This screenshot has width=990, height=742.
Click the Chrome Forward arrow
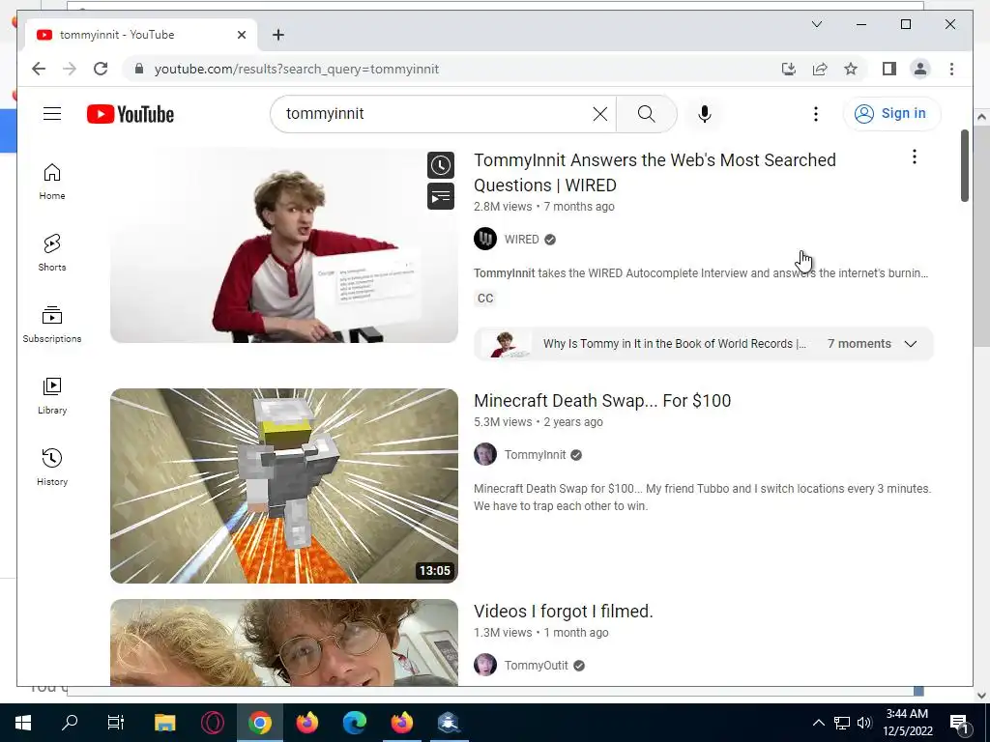tap(70, 69)
